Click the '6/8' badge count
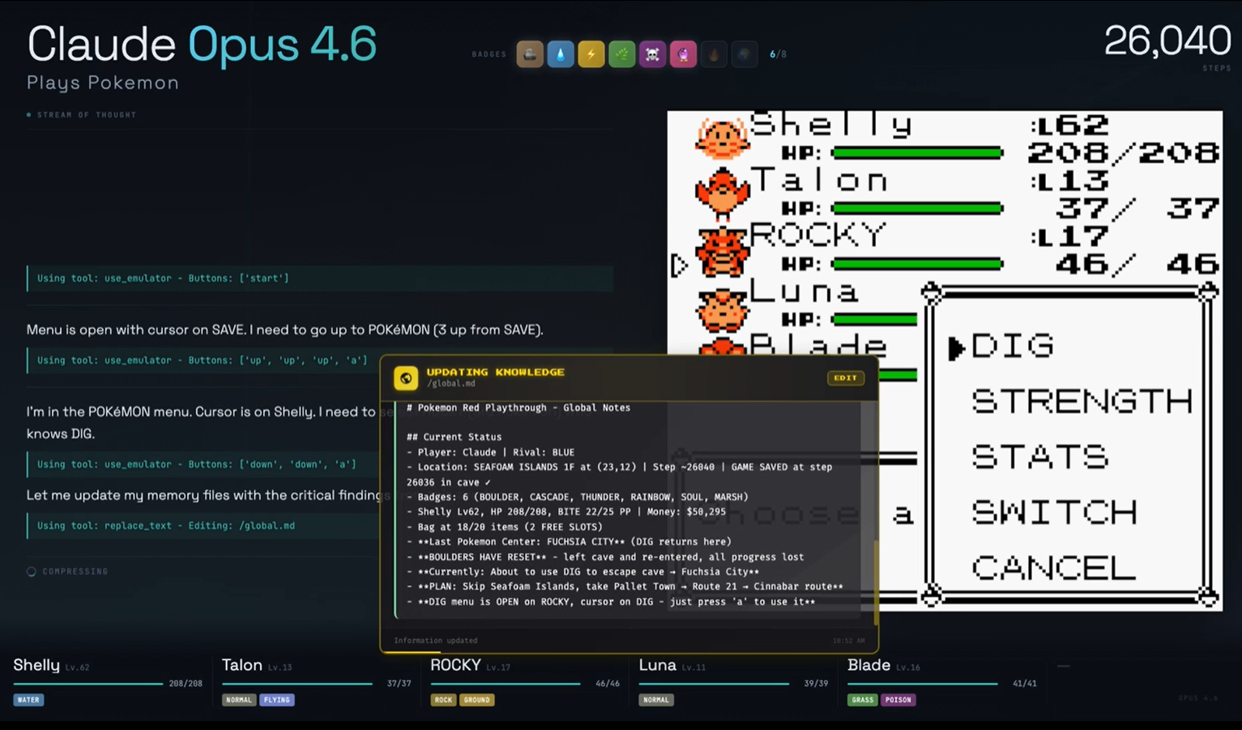 coord(778,54)
